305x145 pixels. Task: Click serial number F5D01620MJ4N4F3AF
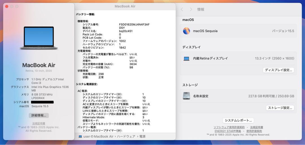134,24
